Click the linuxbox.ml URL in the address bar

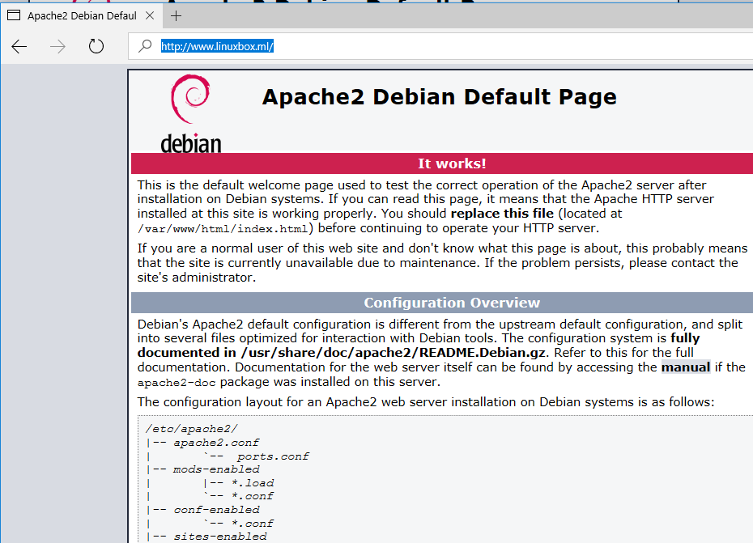(x=217, y=46)
